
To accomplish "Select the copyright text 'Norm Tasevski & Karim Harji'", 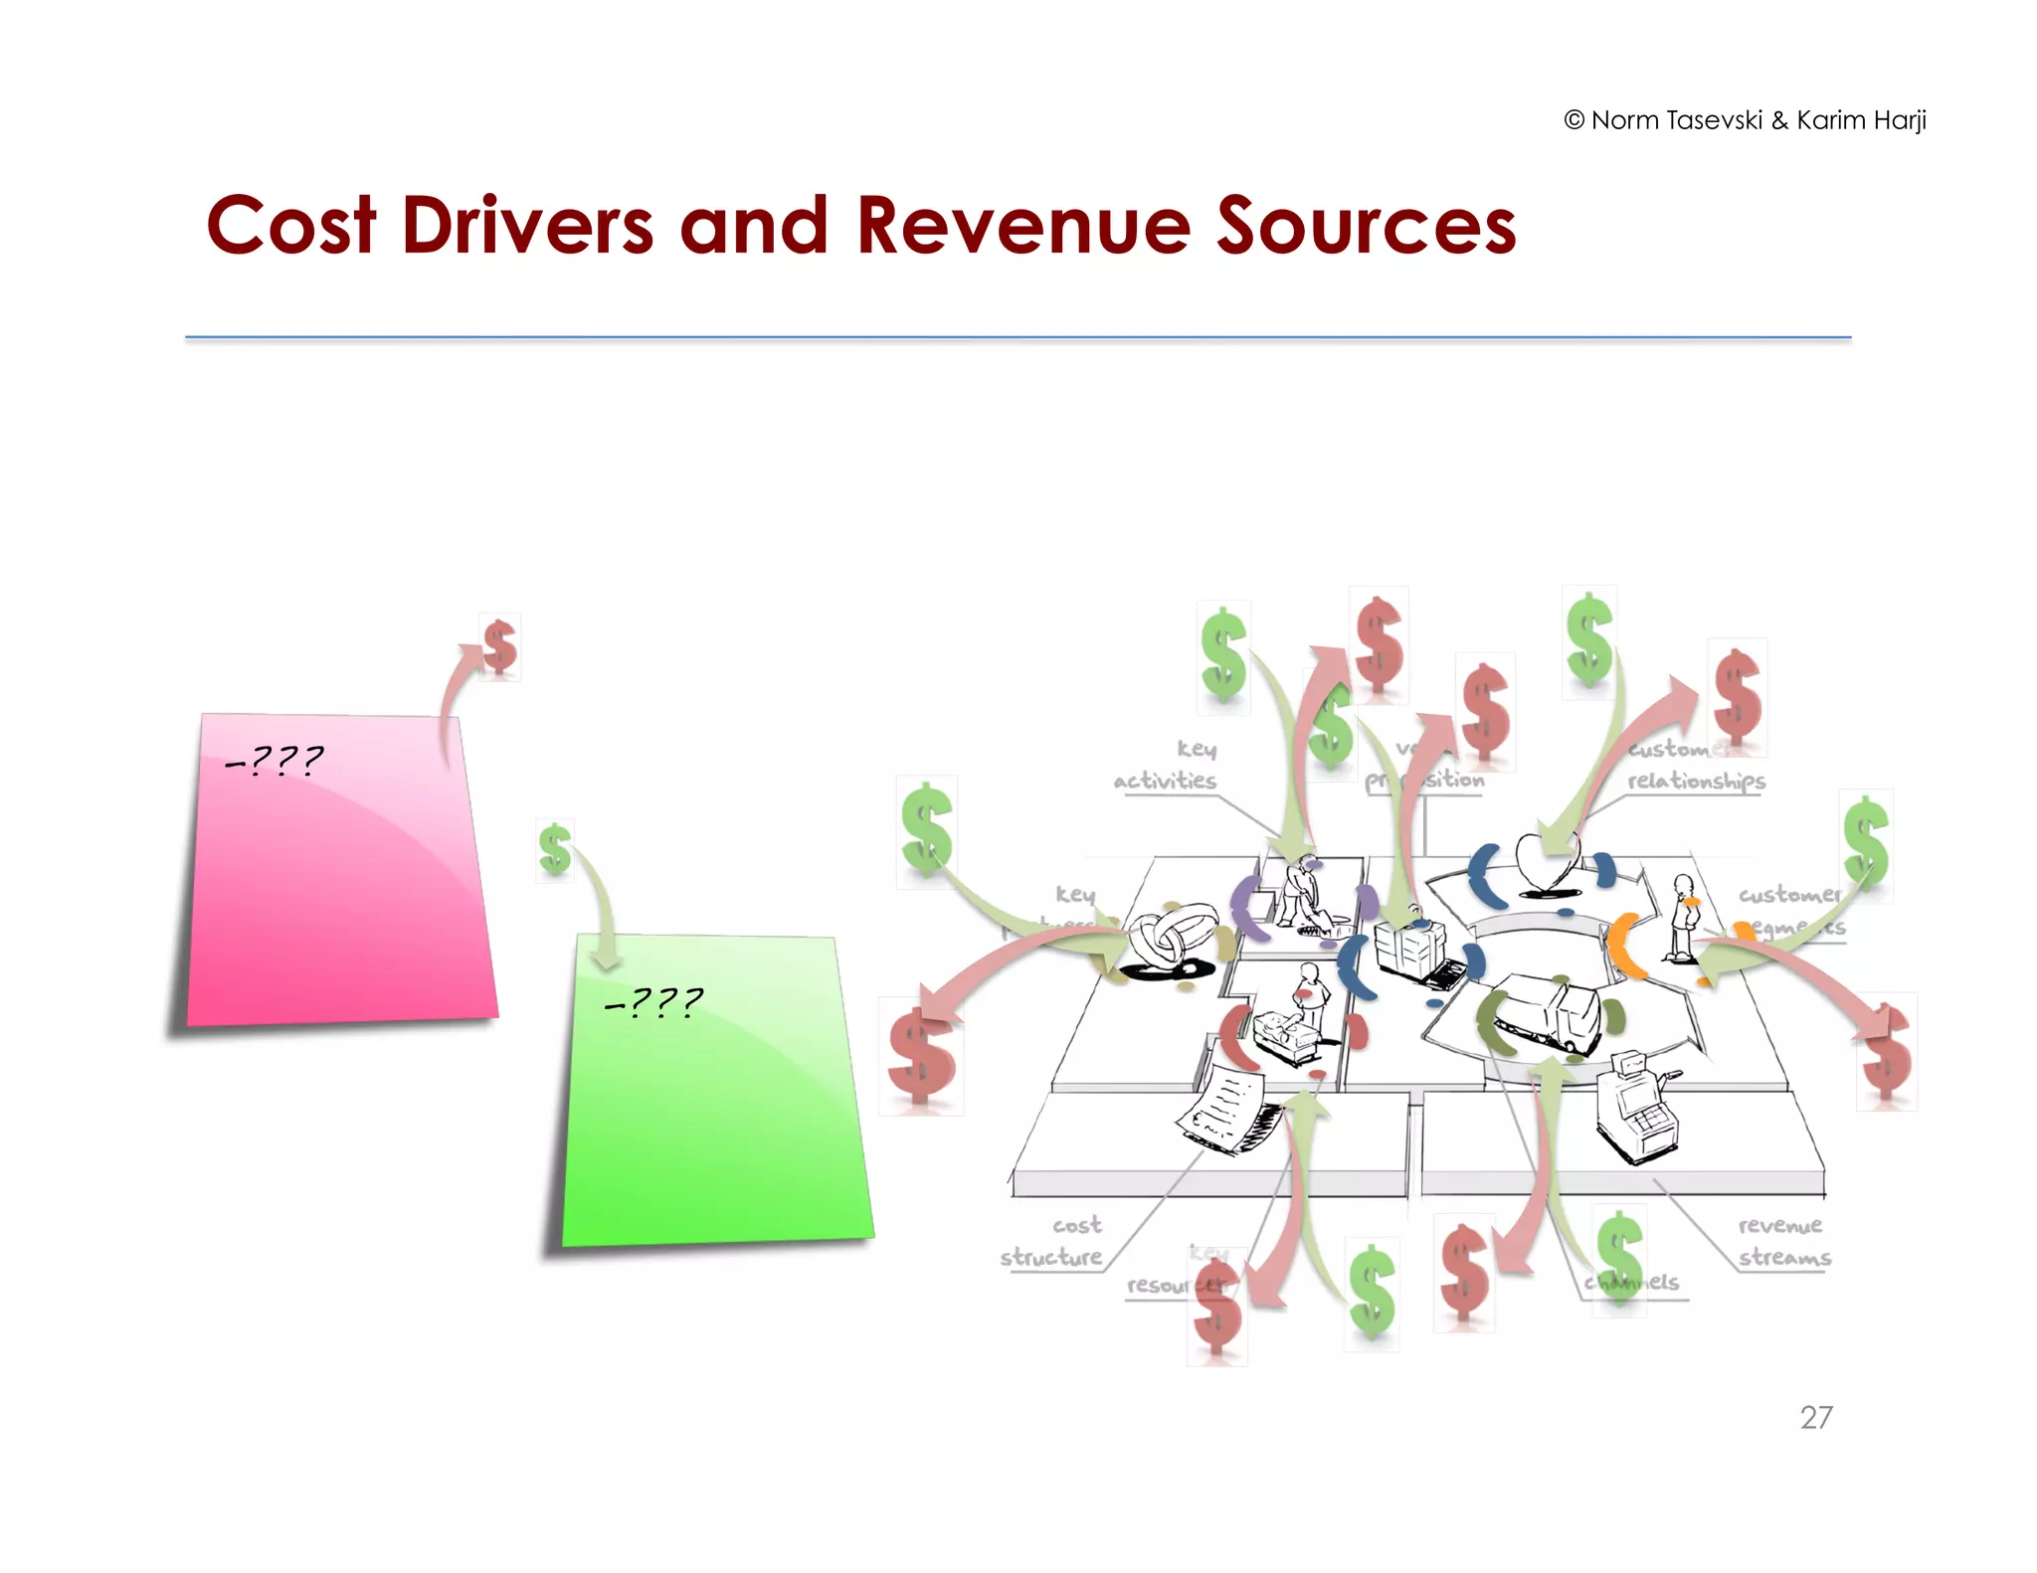I will tap(1758, 120).
